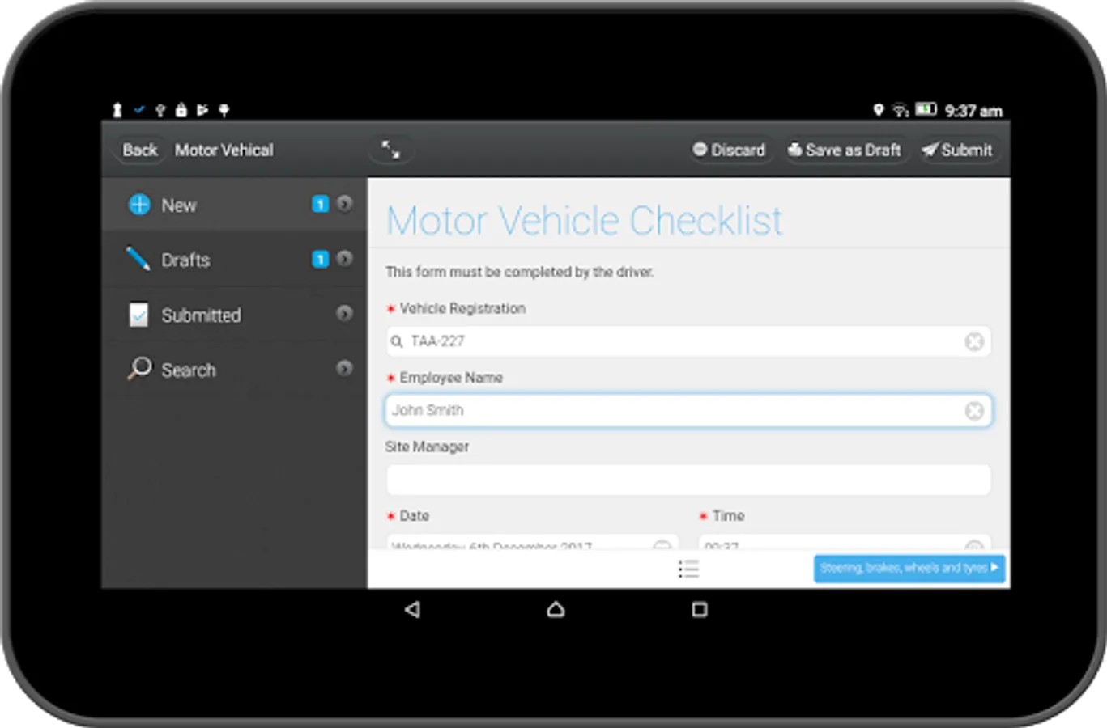The width and height of the screenshot is (1107, 728).
Task: Click the search icon in Vehicle Registration
Action: 397,341
